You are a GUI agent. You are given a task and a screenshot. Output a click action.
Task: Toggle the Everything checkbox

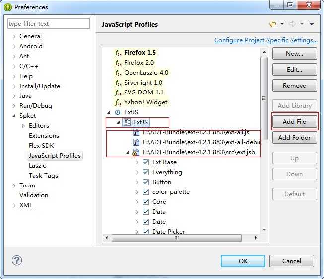pos(146,172)
